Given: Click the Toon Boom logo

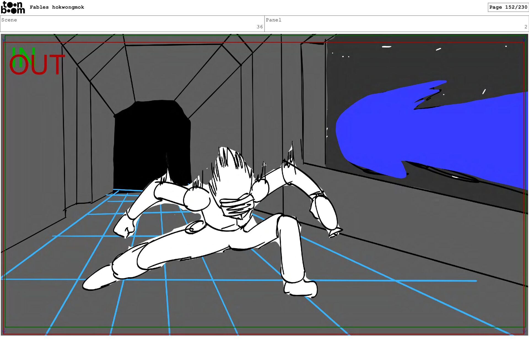Looking at the screenshot, I should pyautogui.click(x=13, y=7).
